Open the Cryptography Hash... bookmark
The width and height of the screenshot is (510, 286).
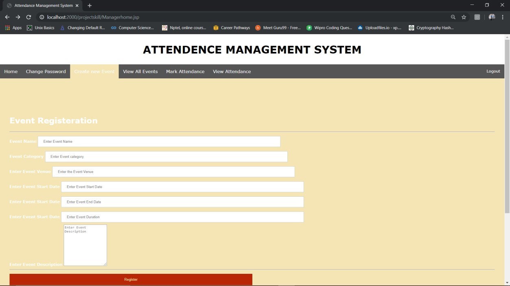pyautogui.click(x=431, y=28)
